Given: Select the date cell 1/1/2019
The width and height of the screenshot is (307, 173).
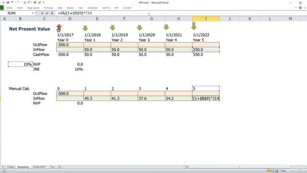Looking at the screenshot, I should point(124,35).
